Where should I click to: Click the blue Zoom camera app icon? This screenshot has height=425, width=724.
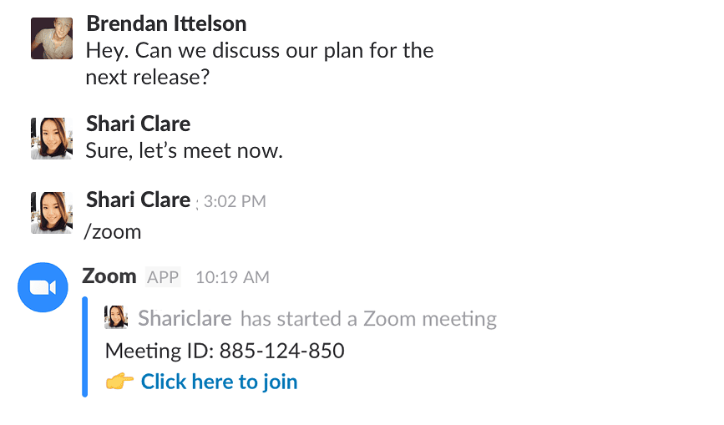point(43,287)
